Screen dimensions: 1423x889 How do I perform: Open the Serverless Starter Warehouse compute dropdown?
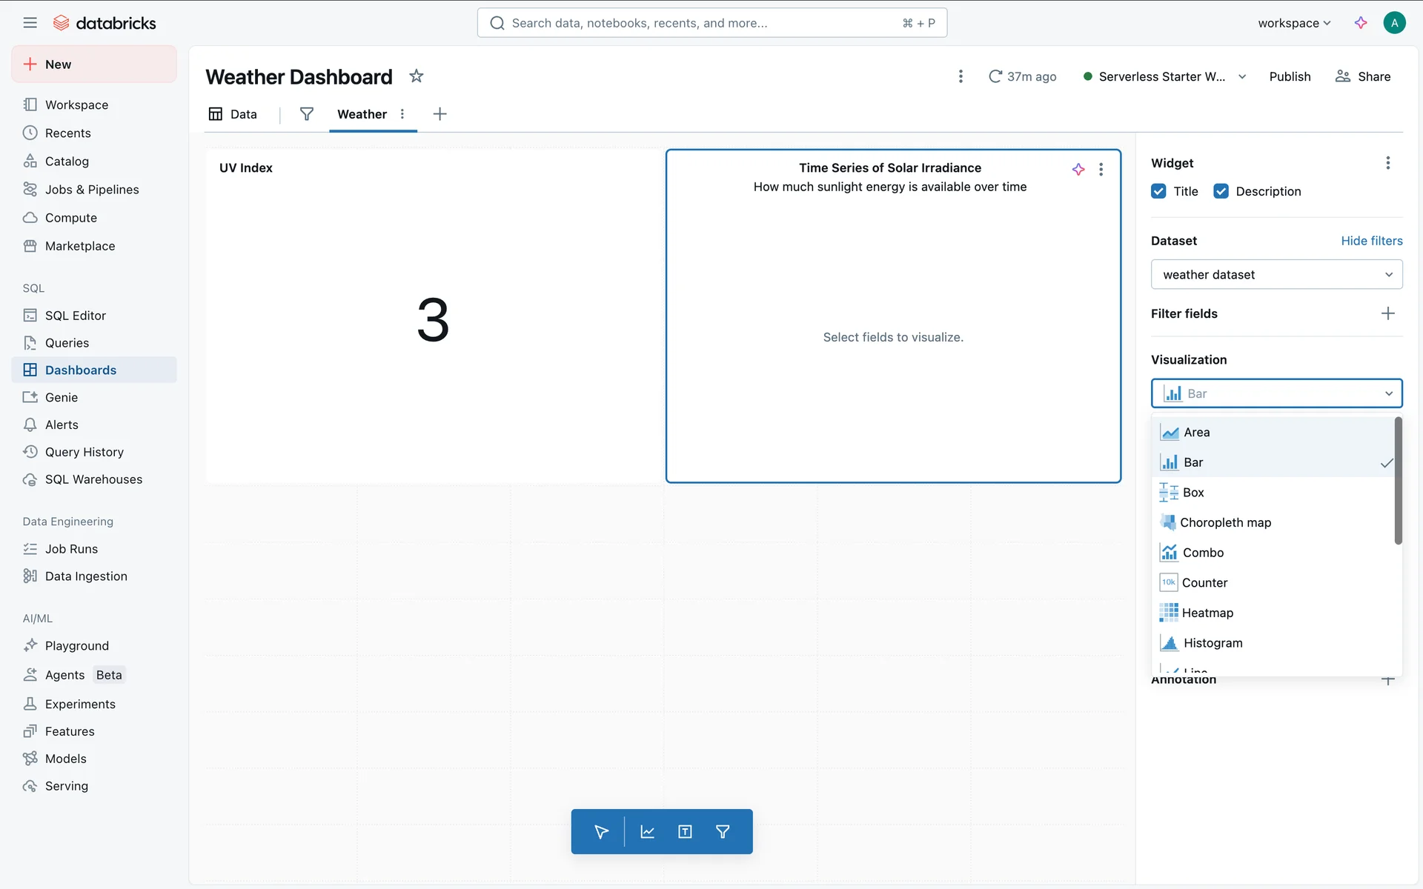click(1242, 76)
